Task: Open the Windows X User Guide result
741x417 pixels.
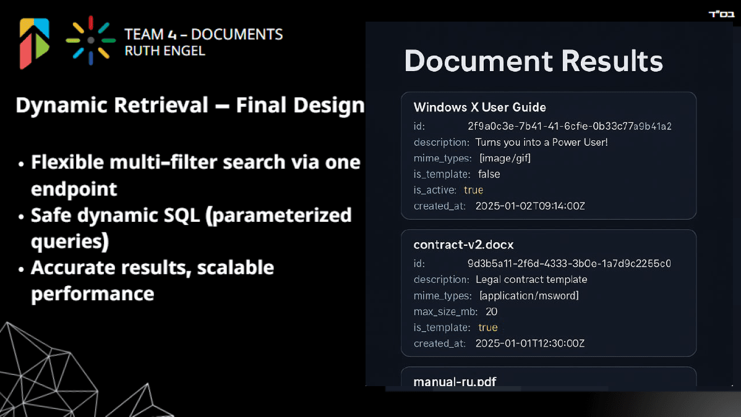Action: pos(479,107)
